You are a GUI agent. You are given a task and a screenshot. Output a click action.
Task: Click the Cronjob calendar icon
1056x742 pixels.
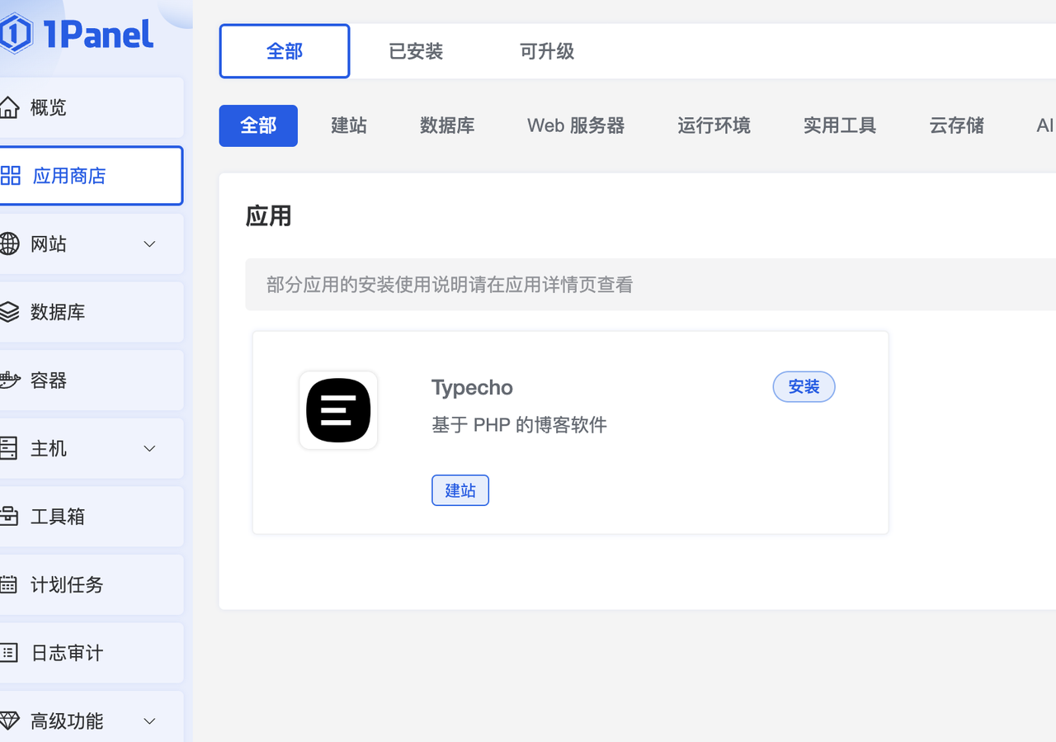pos(9,584)
